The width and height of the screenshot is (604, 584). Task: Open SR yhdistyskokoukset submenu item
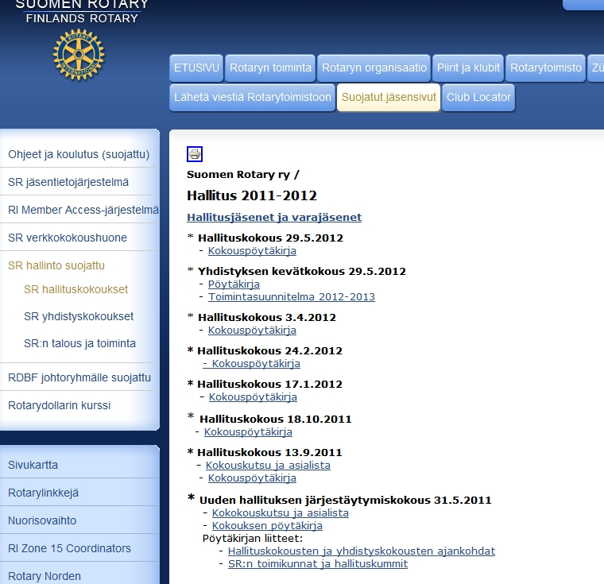[79, 316]
